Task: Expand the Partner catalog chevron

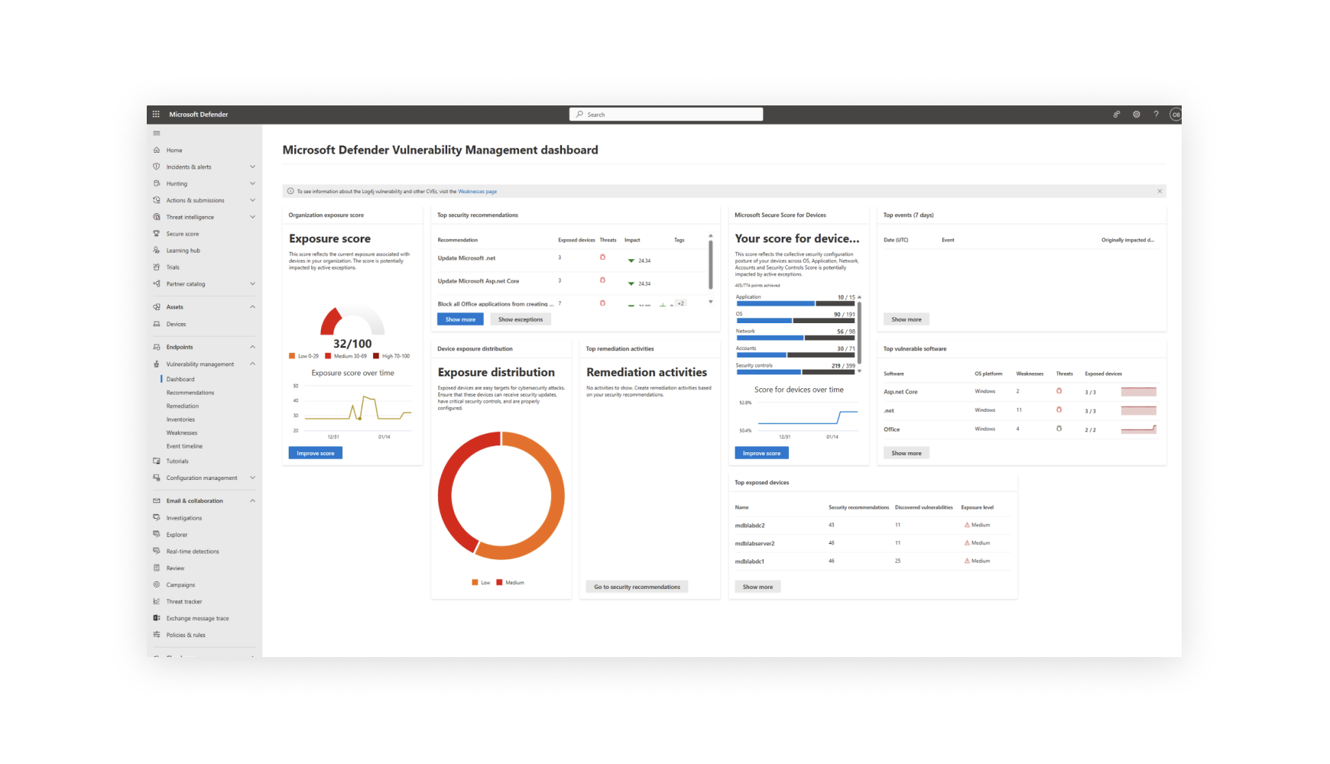Action: click(252, 284)
